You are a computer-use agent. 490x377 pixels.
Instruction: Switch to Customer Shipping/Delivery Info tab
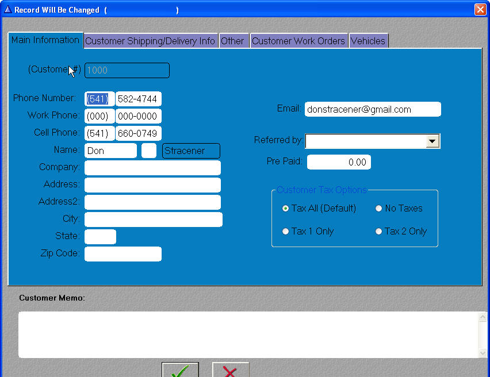(x=150, y=41)
